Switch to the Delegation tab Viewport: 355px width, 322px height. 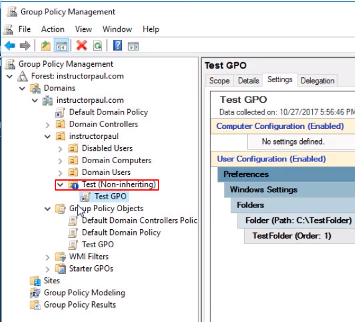318,80
